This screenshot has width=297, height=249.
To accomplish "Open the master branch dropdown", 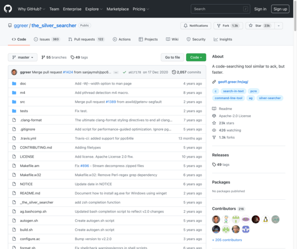I will click(22, 57).
